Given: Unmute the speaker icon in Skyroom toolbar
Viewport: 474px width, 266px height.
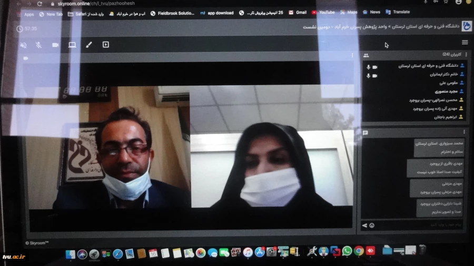Looking at the screenshot, I should pyautogui.click(x=23, y=45).
